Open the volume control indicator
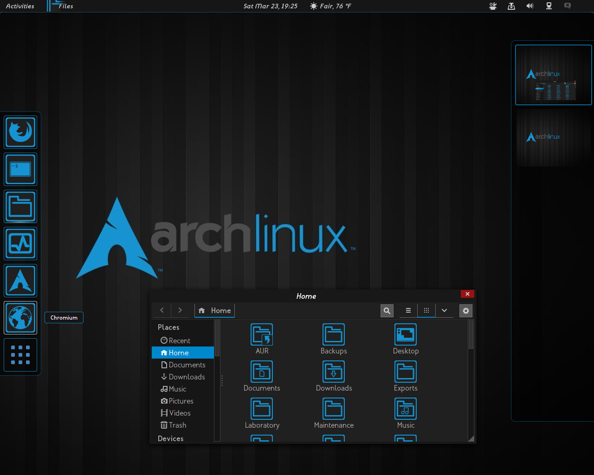 pos(530,6)
